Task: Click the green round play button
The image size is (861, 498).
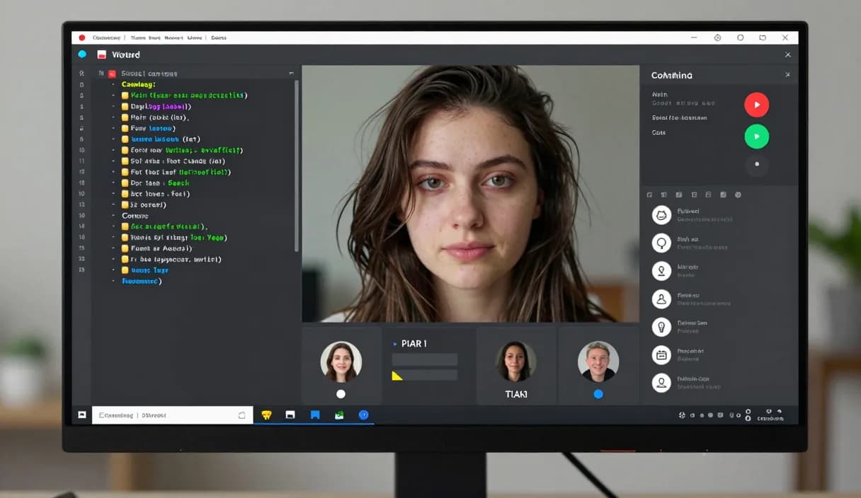Action: coord(756,136)
